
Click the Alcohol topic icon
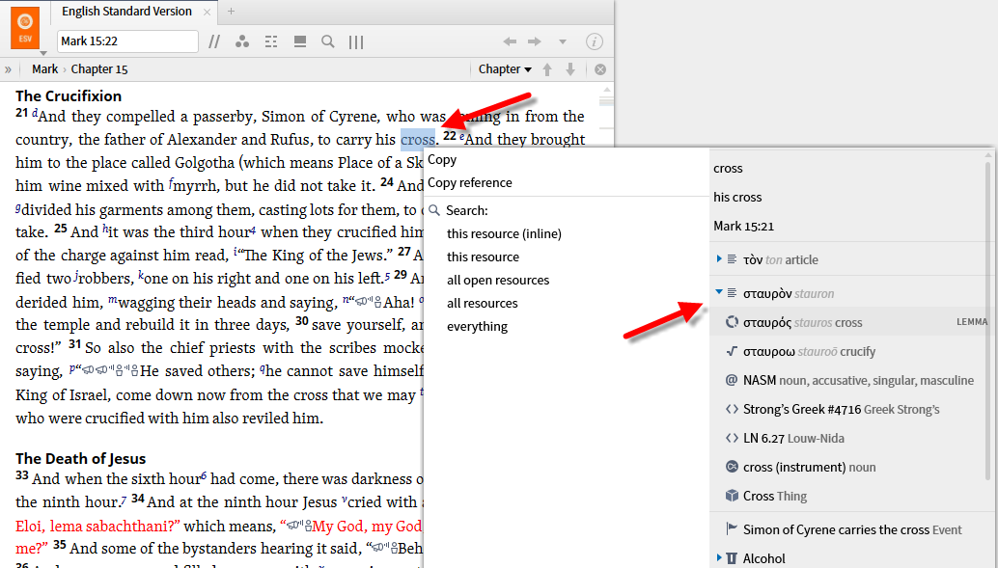pos(732,558)
